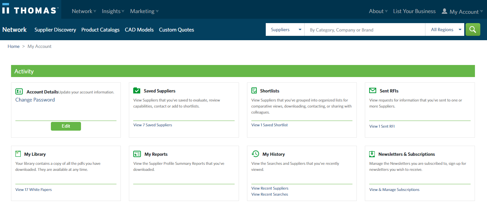The height and width of the screenshot is (205, 487).
Task: Click the My Reports document icon
Action: (x=137, y=154)
